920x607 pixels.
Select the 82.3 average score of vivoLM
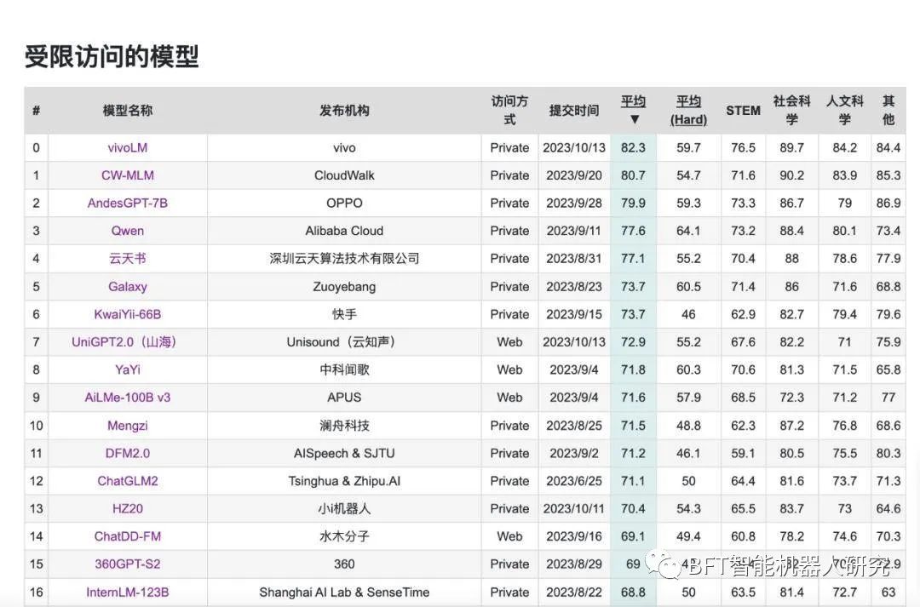633,148
